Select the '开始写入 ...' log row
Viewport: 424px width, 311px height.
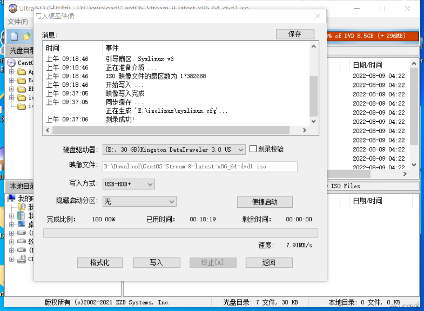(x=125, y=85)
